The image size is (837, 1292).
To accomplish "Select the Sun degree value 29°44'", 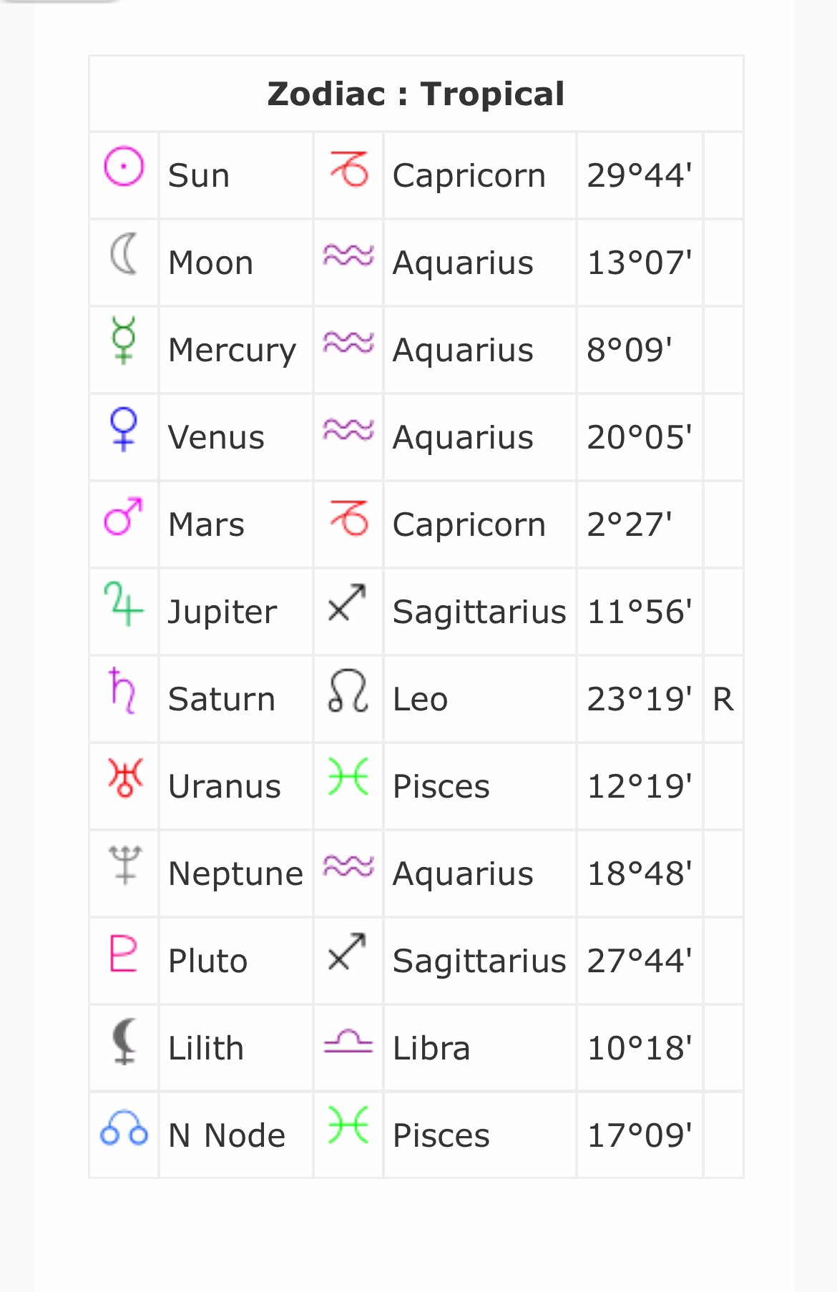I will [x=639, y=175].
